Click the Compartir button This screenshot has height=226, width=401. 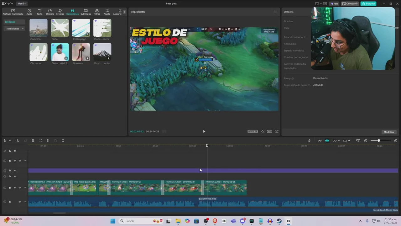tap(350, 4)
